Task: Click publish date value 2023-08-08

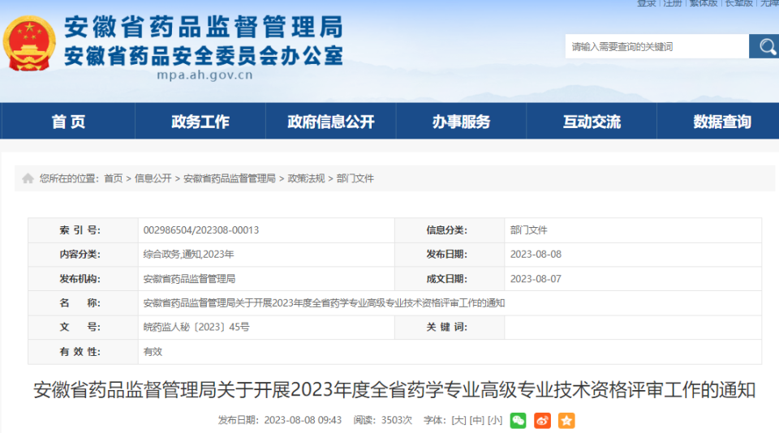Action: click(536, 255)
